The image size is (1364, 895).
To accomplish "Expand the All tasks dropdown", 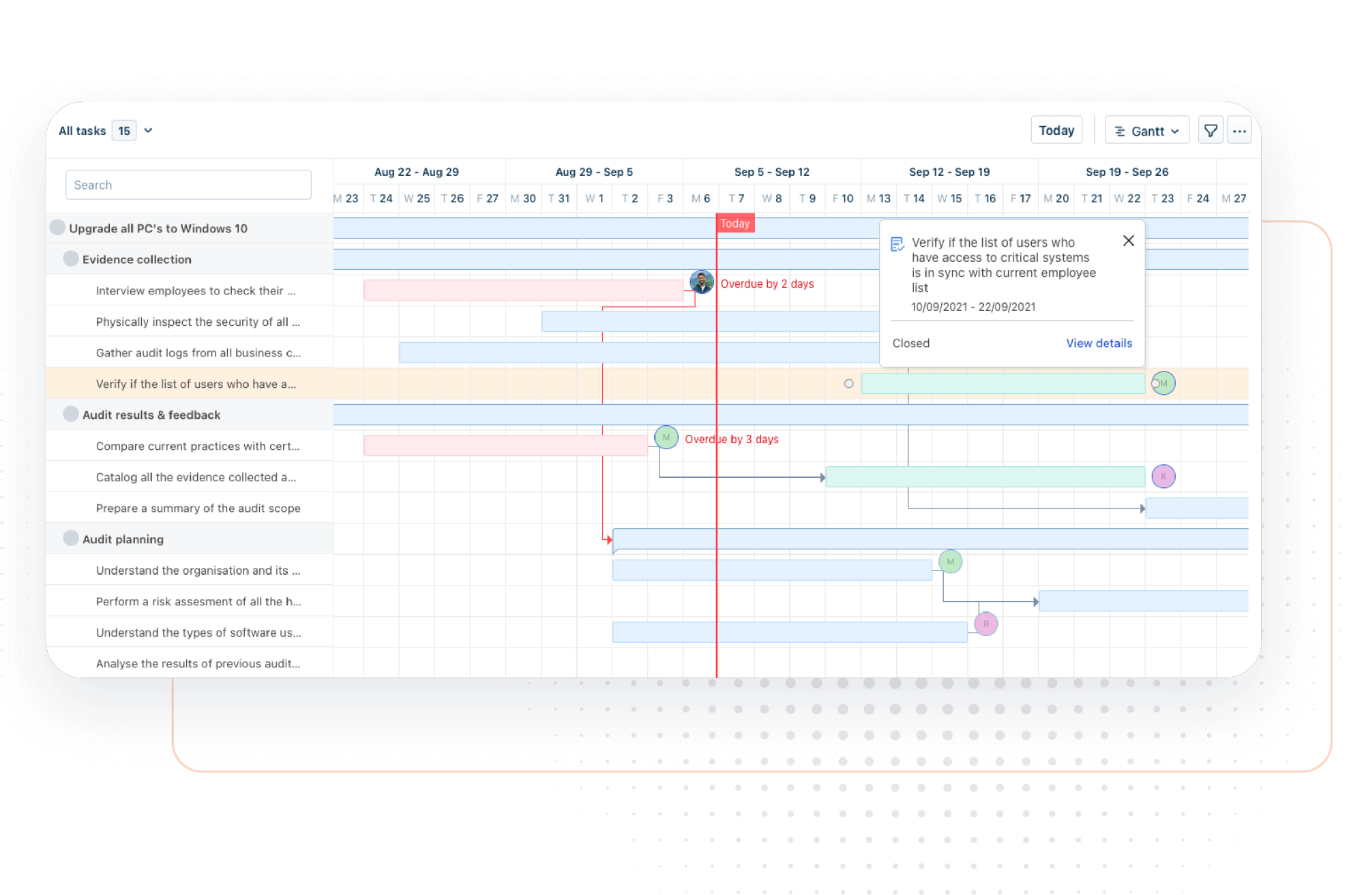I will pos(147,130).
